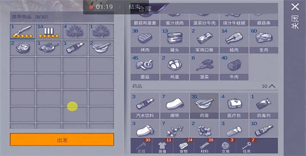The height and width of the screenshot is (156, 306).
Task: Select the 烤肉 grilled meat item
Action: point(145,40)
